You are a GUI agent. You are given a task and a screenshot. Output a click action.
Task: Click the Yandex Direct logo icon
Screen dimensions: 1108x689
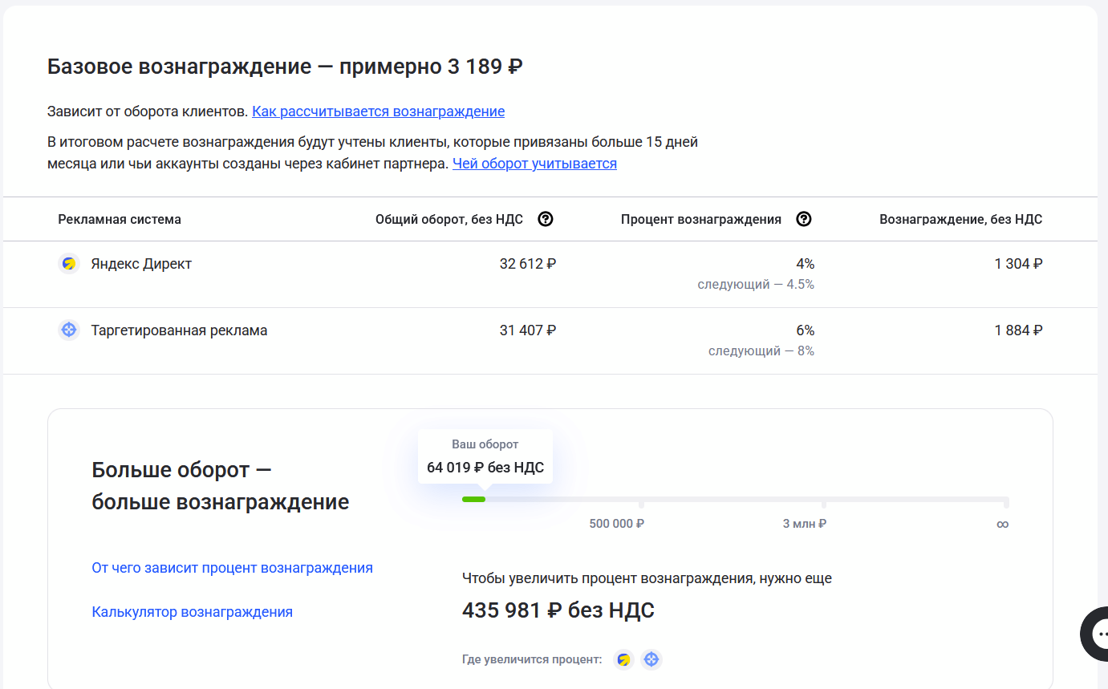click(x=69, y=263)
